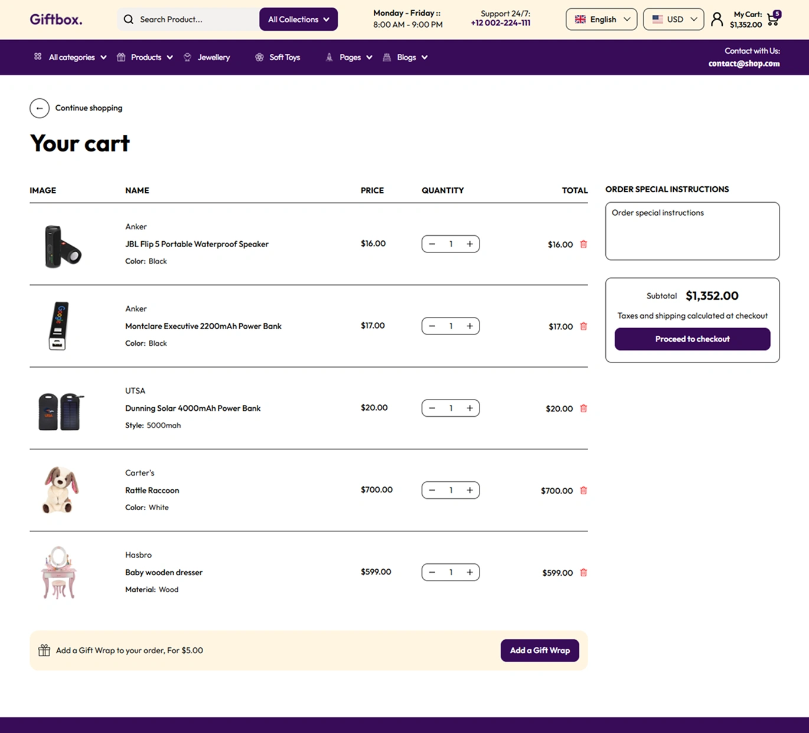Click Continue shopping link
This screenshot has width=809, height=733.
(x=89, y=108)
